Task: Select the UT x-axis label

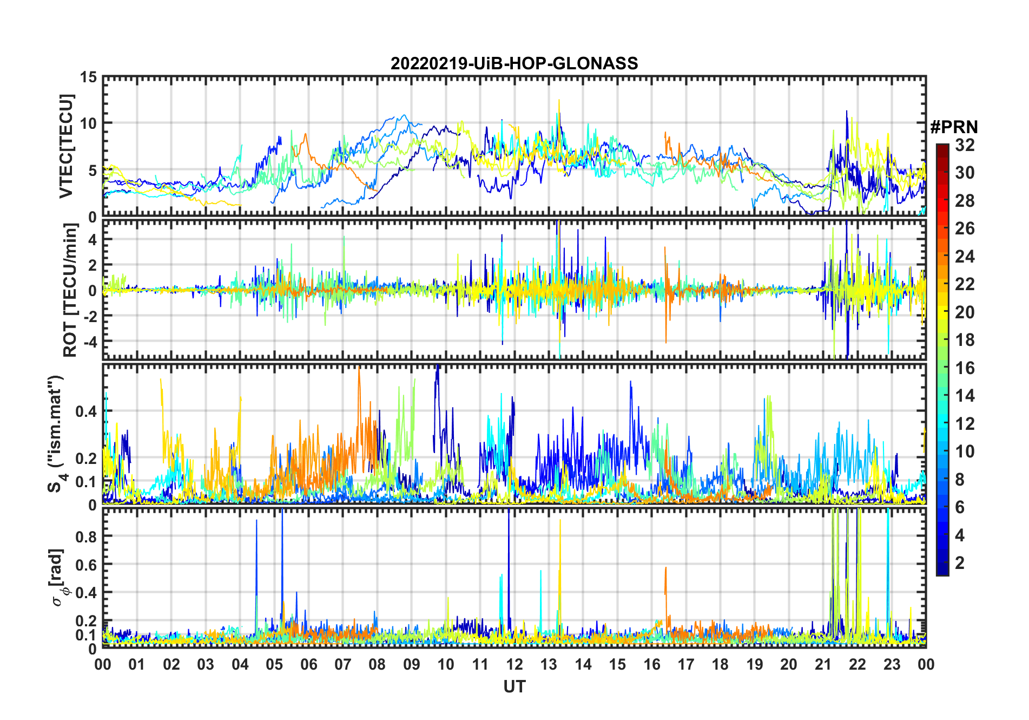Action: click(x=514, y=686)
